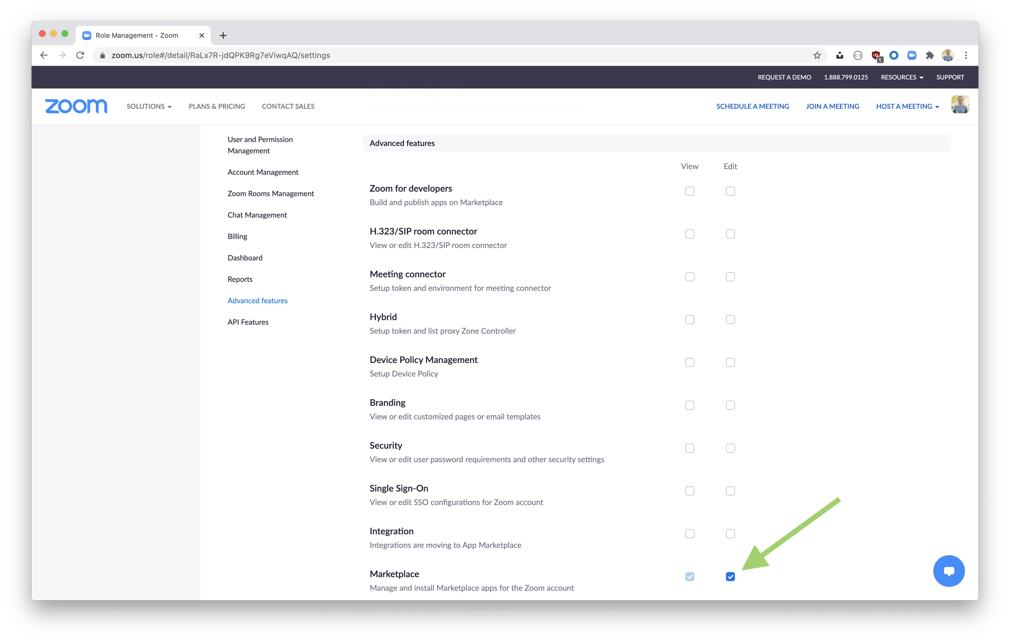The image size is (1010, 642).
Task: Check Edit for Meeting connector
Action: pyautogui.click(x=730, y=277)
